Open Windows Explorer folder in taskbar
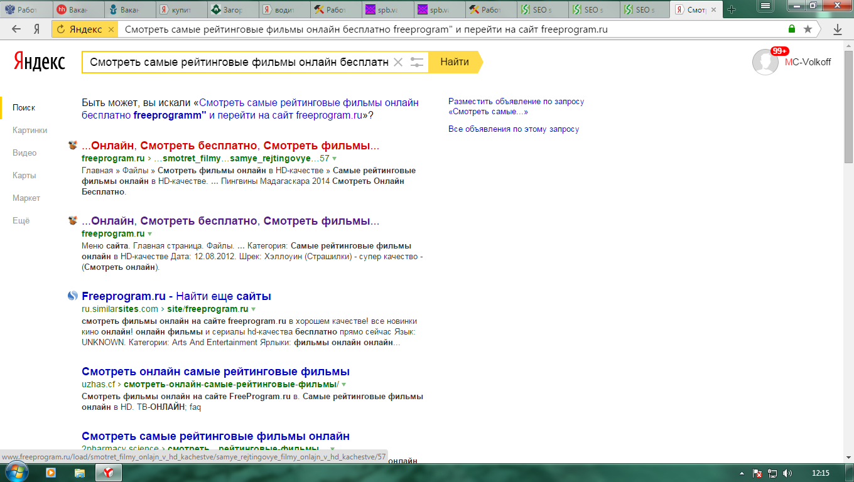The width and height of the screenshot is (854, 482). click(79, 473)
